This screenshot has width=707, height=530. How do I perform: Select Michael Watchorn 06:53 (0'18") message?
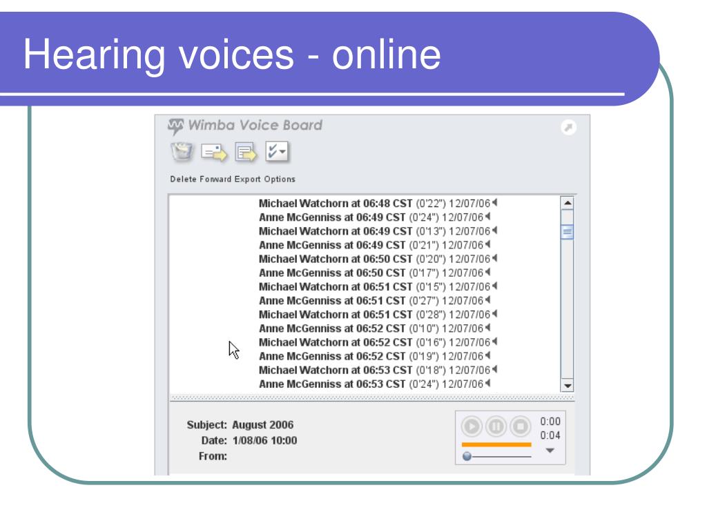(x=378, y=370)
